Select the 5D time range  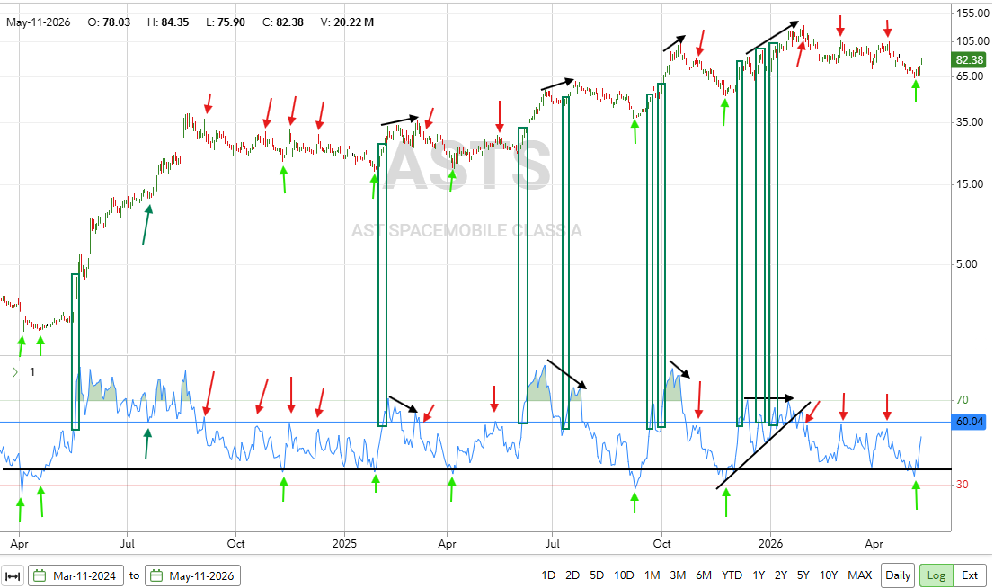coord(597,575)
